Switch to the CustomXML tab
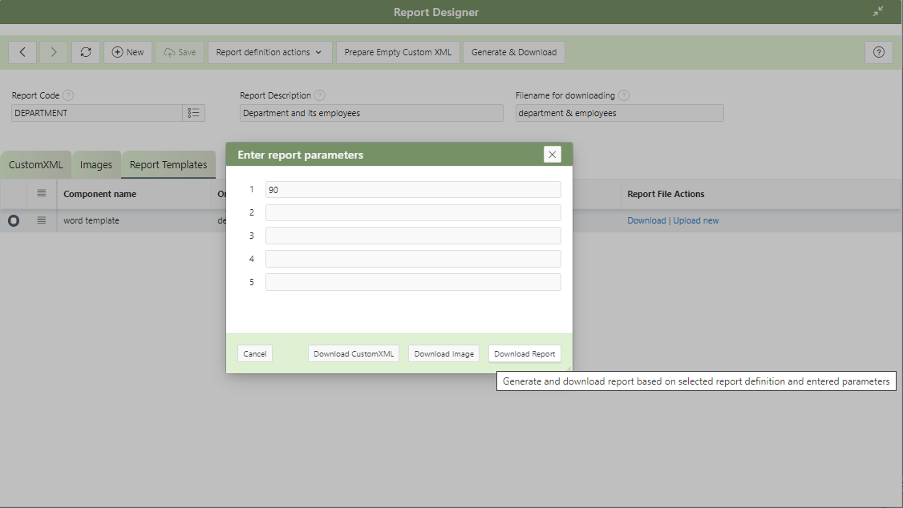This screenshot has height=508, width=903. [x=36, y=165]
